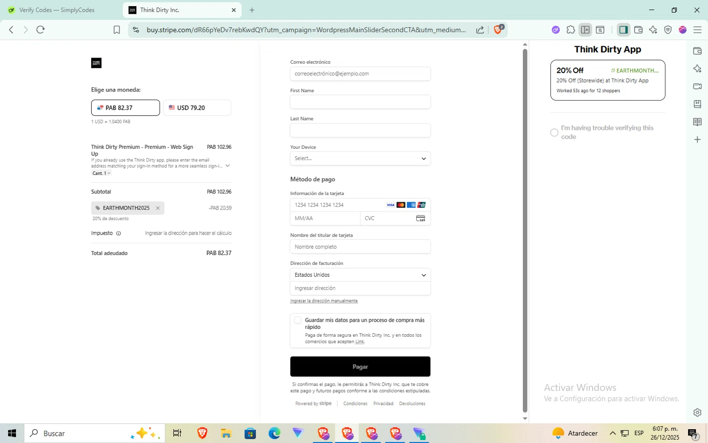Click the tax info icon next to Impuesto
Image resolution: width=708 pixels, height=443 pixels.
point(118,233)
